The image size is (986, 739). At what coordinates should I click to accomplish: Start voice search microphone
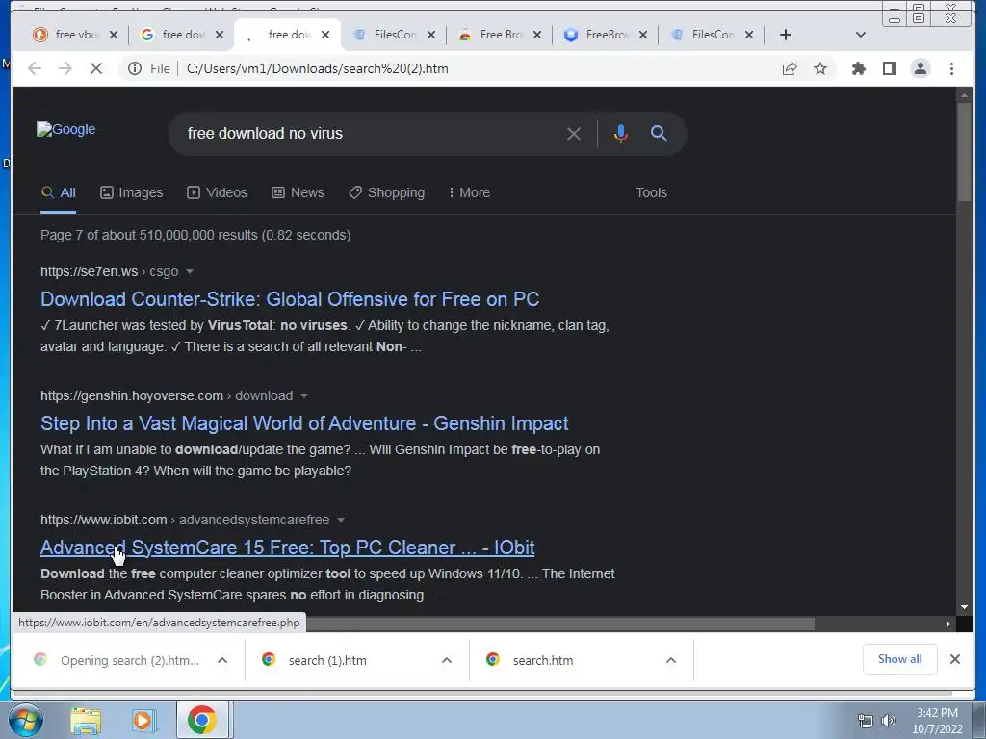[621, 133]
